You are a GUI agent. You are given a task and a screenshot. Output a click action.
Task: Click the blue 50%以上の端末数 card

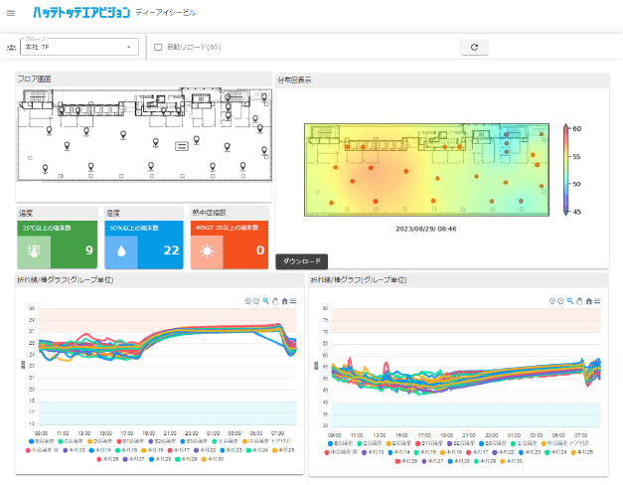pyautogui.click(x=144, y=244)
